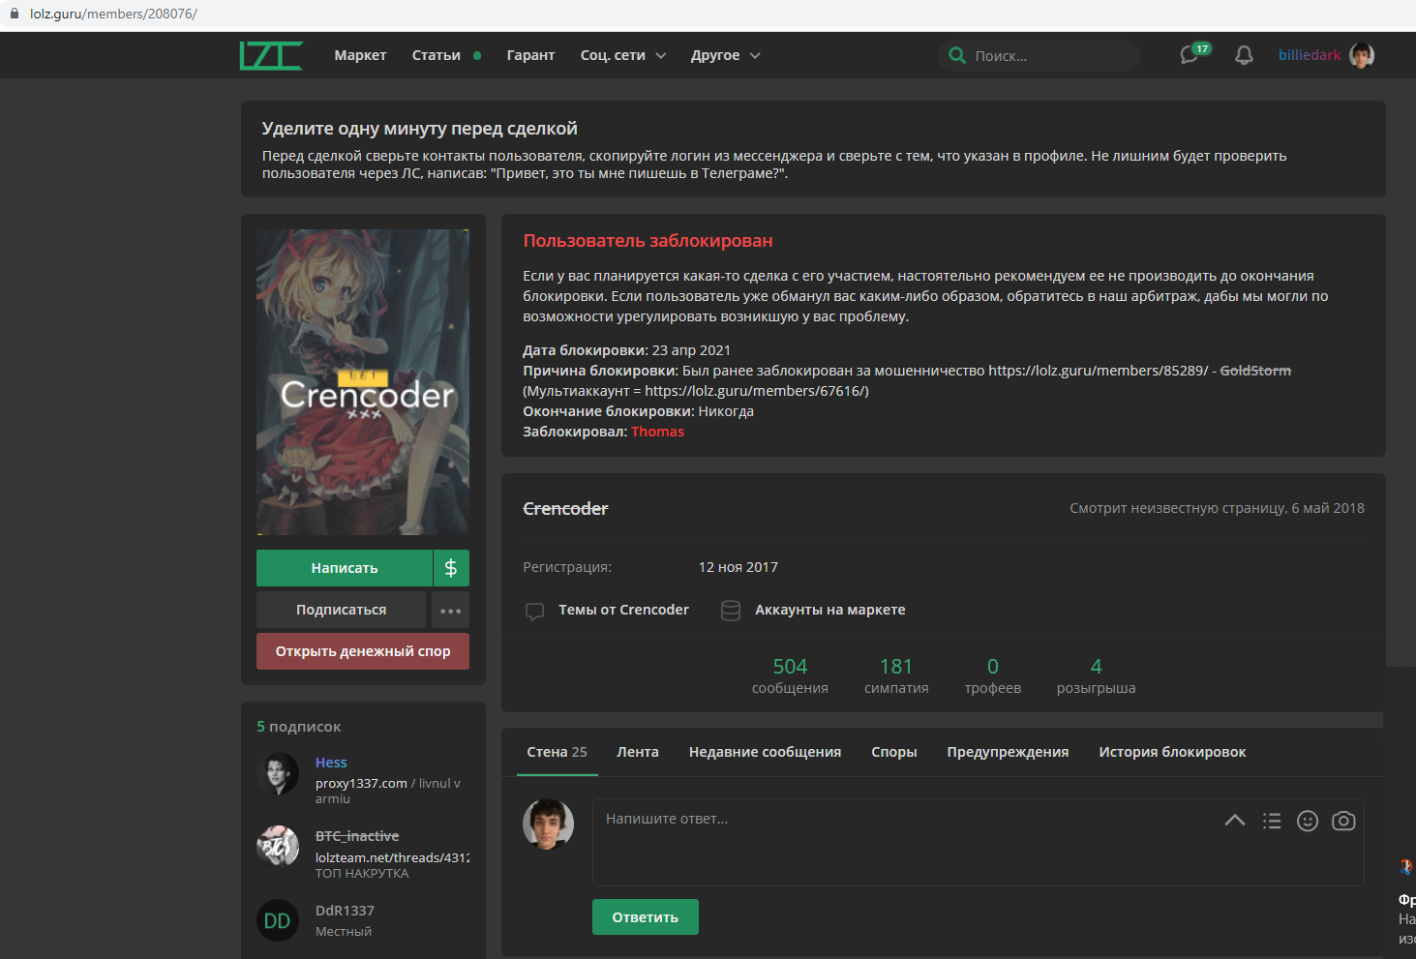Expand the Соц. сети dropdown
Screen dimensions: 1416x959
click(623, 55)
